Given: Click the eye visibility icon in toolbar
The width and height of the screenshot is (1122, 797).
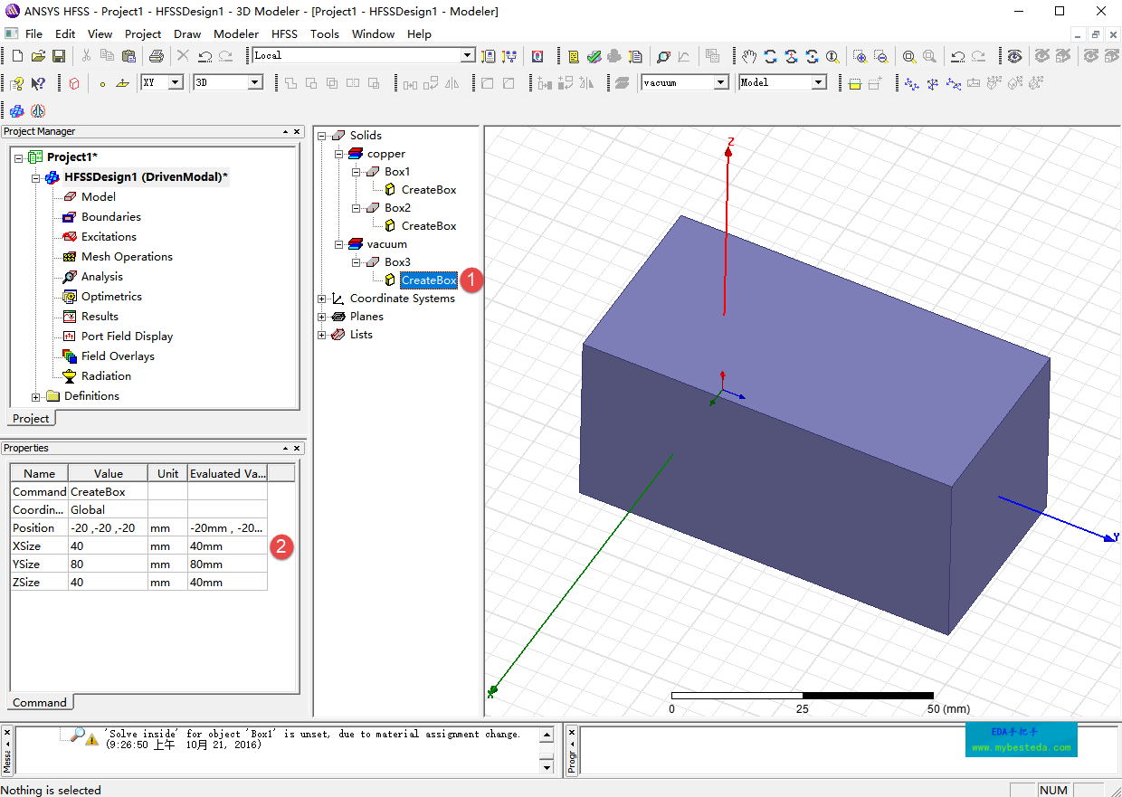Looking at the screenshot, I should 1015,56.
